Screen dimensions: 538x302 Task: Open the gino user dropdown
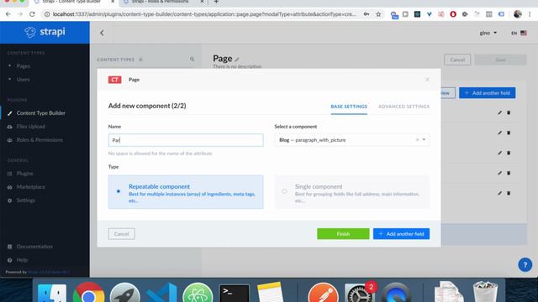click(488, 33)
